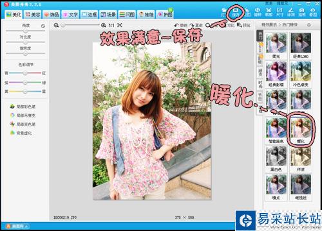Image resolution: width=322 pixels, height=231 pixels.
Task: Click the 菜单 menu in title bar
Action: click(269, 3)
